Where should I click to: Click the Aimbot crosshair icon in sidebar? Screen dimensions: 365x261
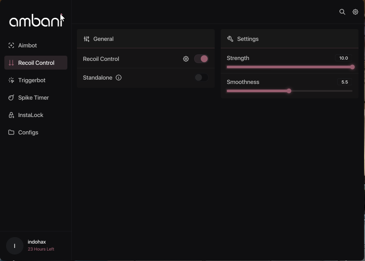point(11,45)
